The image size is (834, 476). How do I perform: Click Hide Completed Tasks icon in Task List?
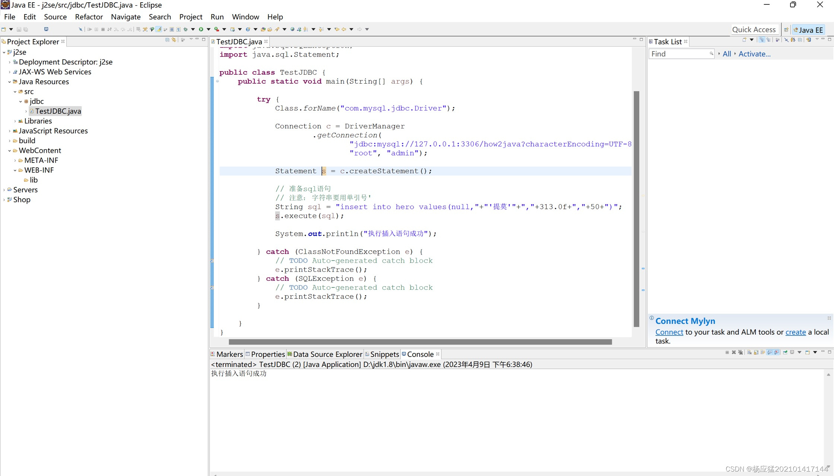pyautogui.click(x=786, y=40)
